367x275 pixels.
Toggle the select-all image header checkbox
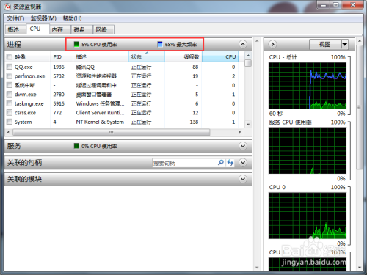[x=10, y=57]
